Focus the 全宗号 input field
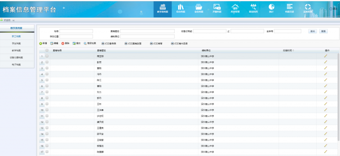 (288, 31)
